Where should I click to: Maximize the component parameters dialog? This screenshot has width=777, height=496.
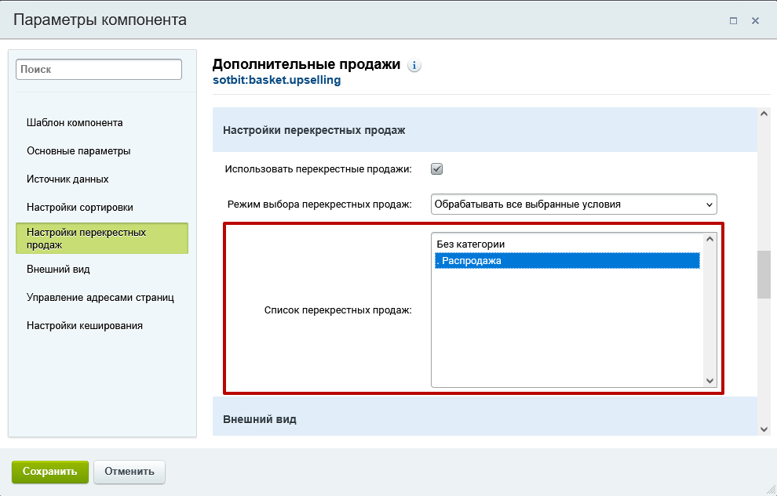[x=734, y=20]
